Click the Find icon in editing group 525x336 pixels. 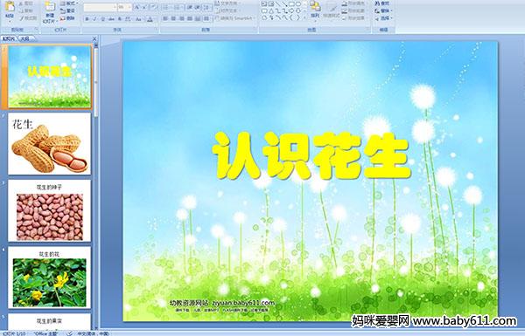pos(383,3)
